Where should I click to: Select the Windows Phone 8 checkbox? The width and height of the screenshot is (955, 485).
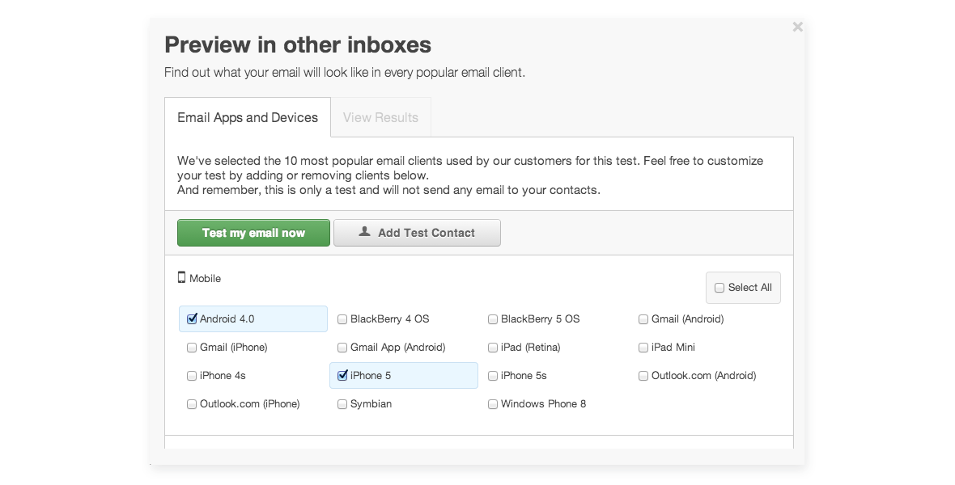[493, 404]
